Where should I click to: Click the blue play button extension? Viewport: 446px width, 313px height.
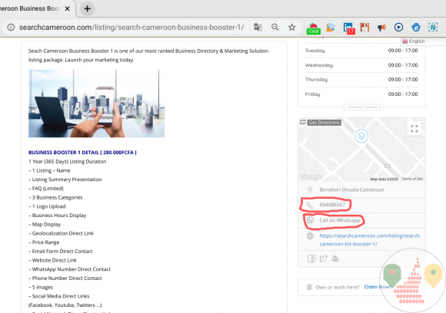(399, 28)
